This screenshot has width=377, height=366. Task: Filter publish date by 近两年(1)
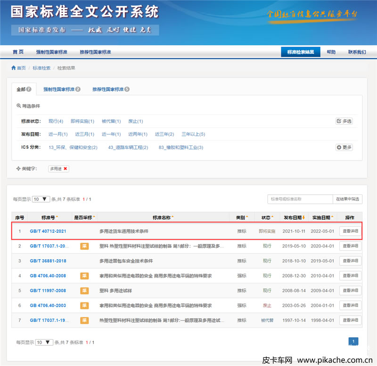pyautogui.click(x=138, y=134)
